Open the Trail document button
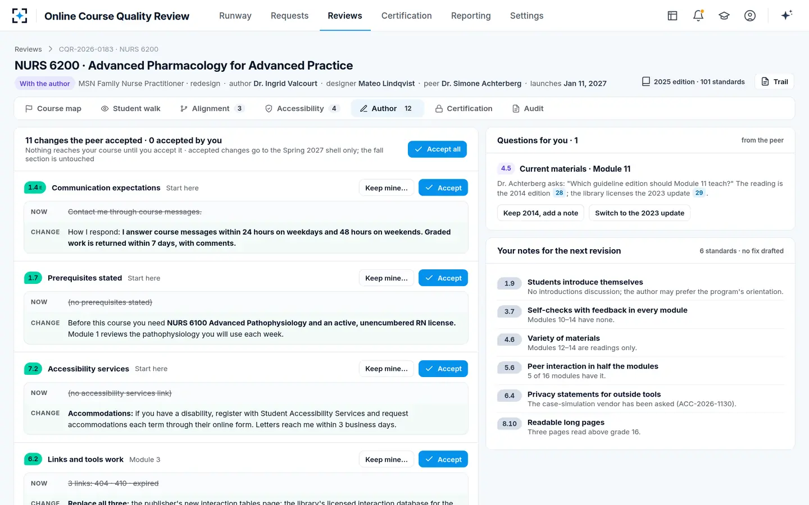 pyautogui.click(x=775, y=82)
